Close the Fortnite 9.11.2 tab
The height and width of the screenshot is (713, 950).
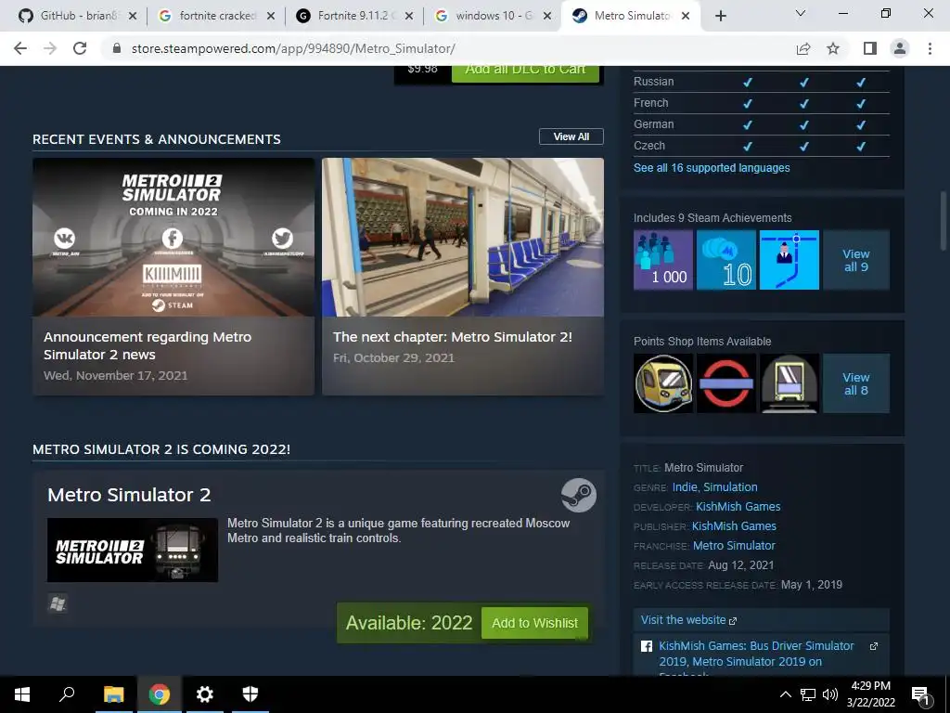tap(409, 16)
